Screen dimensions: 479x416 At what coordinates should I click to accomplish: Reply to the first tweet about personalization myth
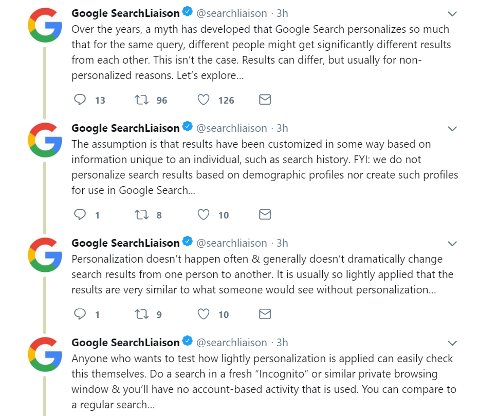coord(80,100)
